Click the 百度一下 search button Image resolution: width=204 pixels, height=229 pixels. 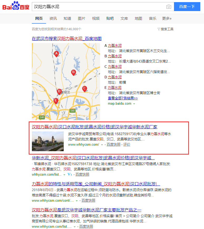[x=187, y=7]
